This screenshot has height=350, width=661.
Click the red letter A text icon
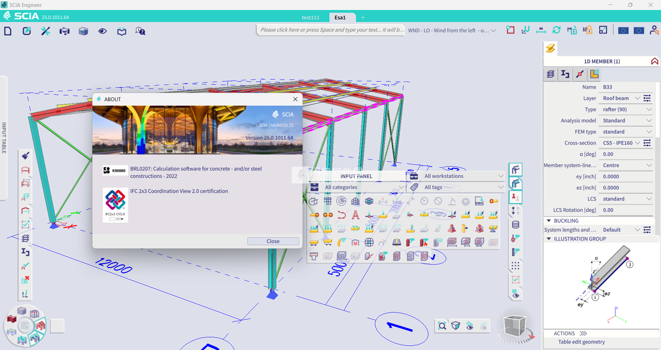pyautogui.click(x=355, y=215)
